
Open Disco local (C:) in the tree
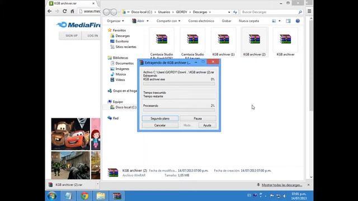(125, 107)
